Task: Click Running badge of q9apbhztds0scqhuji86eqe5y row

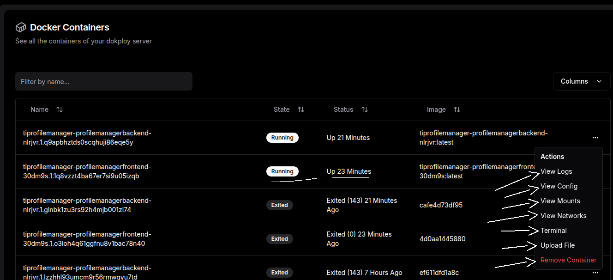Action: click(282, 138)
